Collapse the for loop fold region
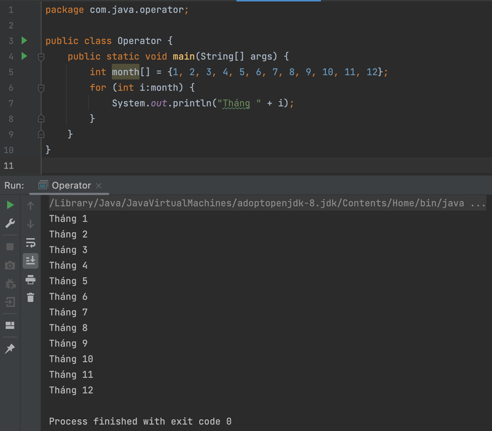The height and width of the screenshot is (431, 492). tap(41, 87)
